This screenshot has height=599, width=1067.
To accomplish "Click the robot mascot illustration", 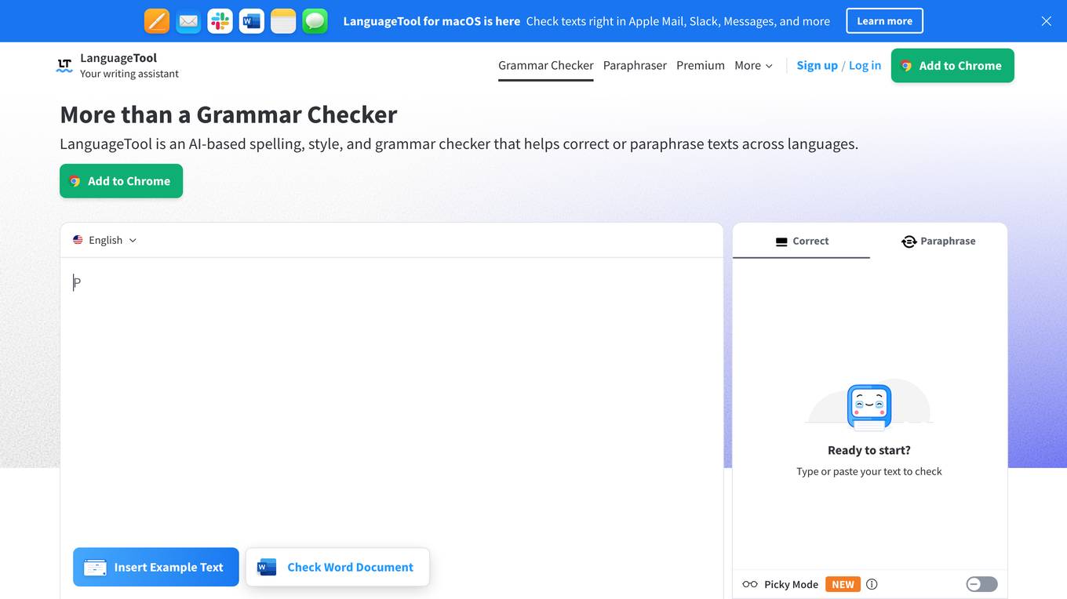I will (x=869, y=407).
